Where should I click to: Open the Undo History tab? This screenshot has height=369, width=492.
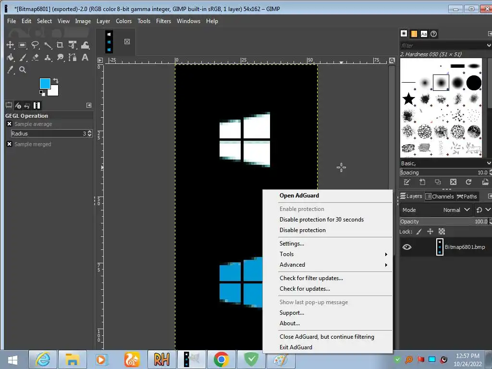click(27, 105)
